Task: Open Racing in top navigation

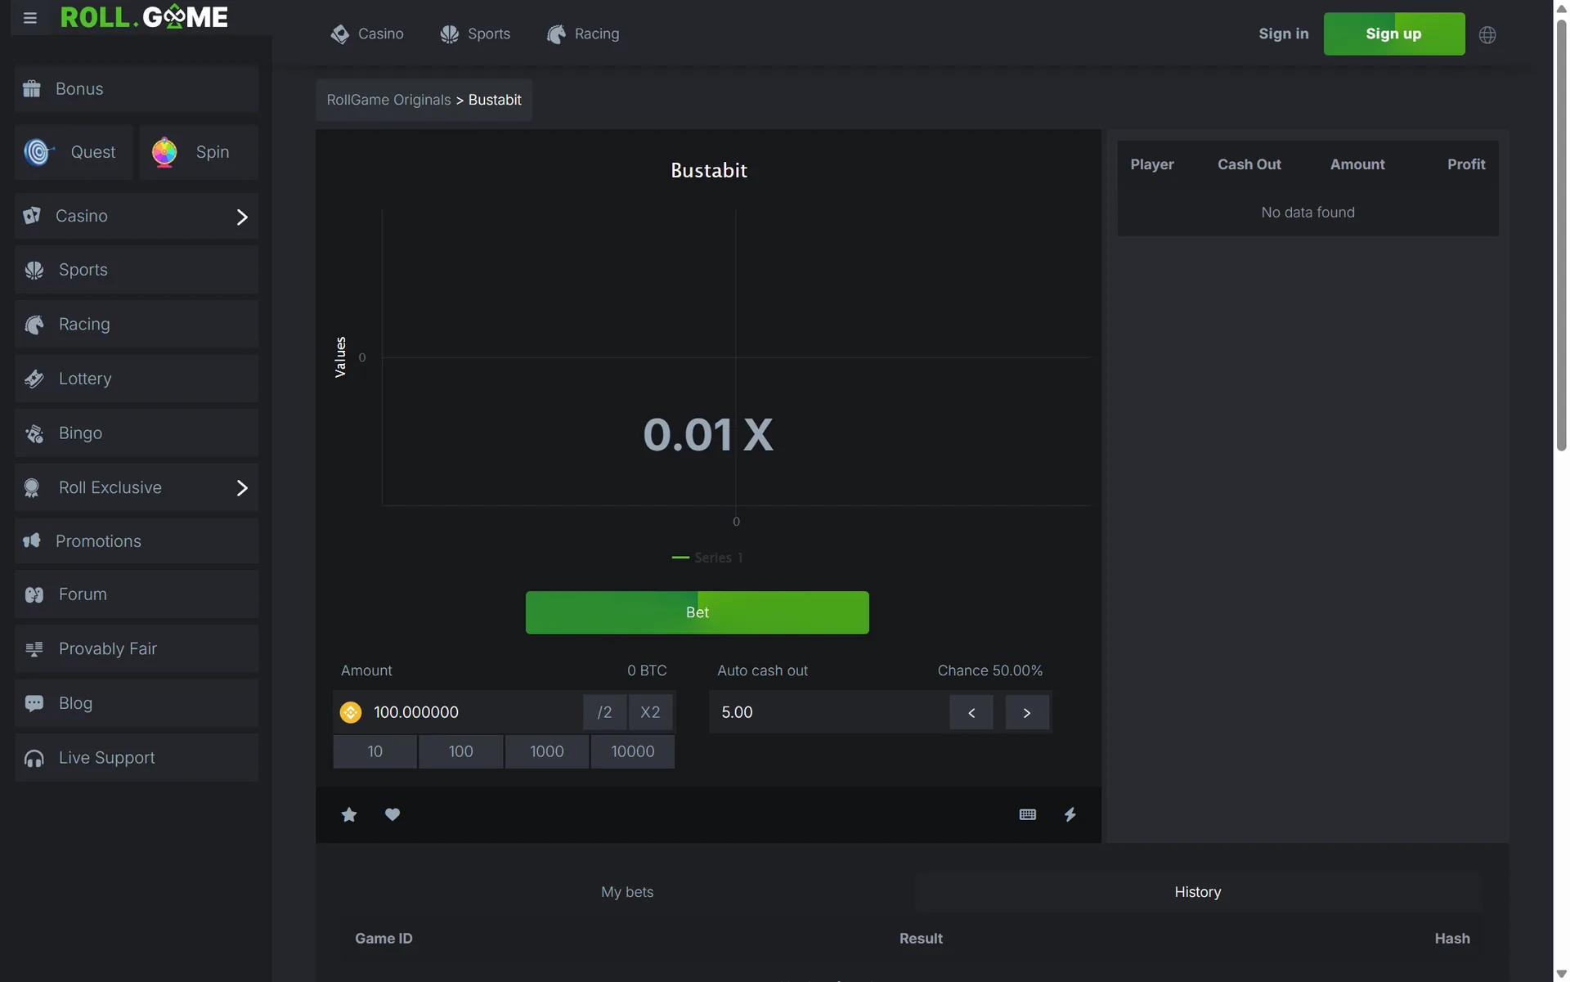Action: (583, 34)
